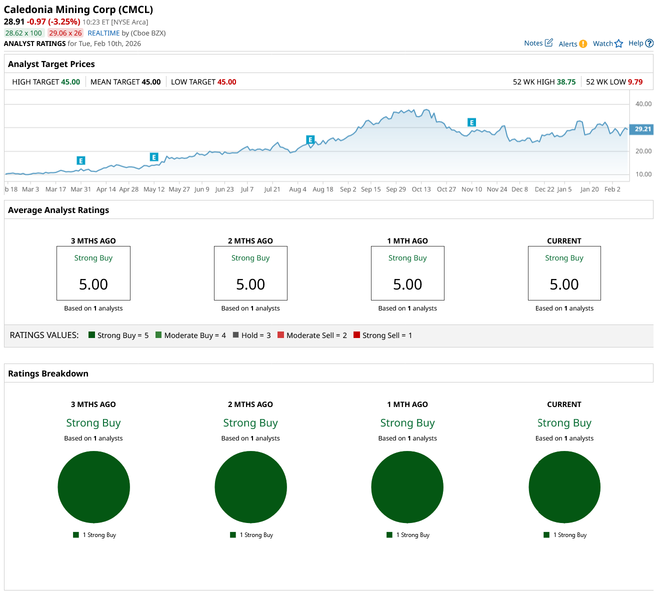Click the CURRENT ratings breakdown pie chart
The height and width of the screenshot is (591, 654).
tap(564, 487)
